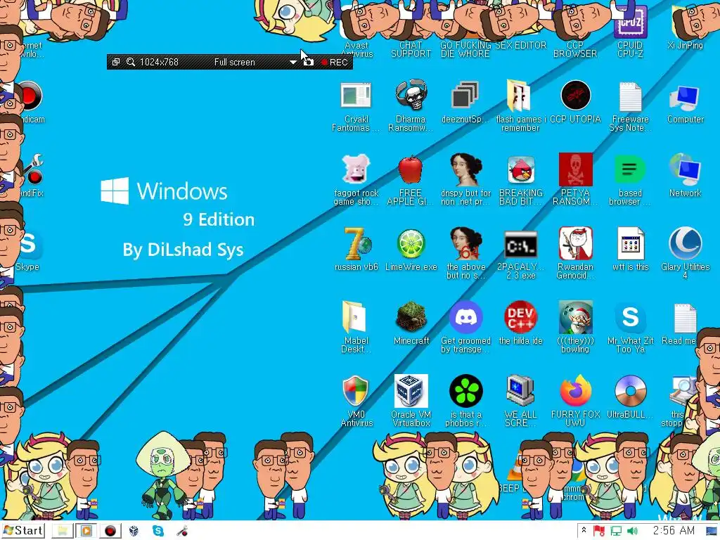Click the red record button in the taskbar

point(110,531)
